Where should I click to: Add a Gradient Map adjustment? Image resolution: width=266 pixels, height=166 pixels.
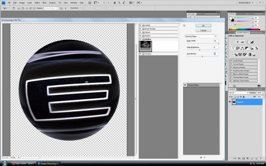[x=249, y=54]
